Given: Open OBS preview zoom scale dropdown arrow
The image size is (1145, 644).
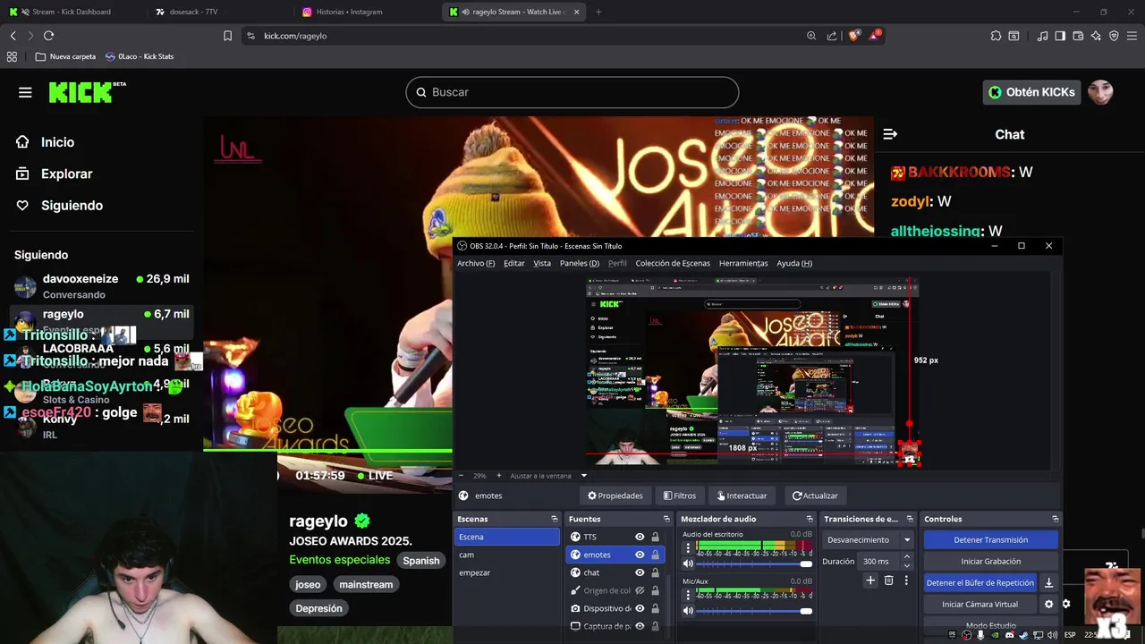Looking at the screenshot, I should click(x=584, y=476).
